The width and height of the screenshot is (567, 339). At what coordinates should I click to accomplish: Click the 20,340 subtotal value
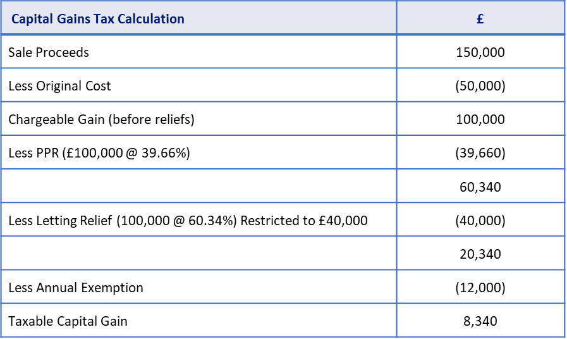tap(480, 254)
